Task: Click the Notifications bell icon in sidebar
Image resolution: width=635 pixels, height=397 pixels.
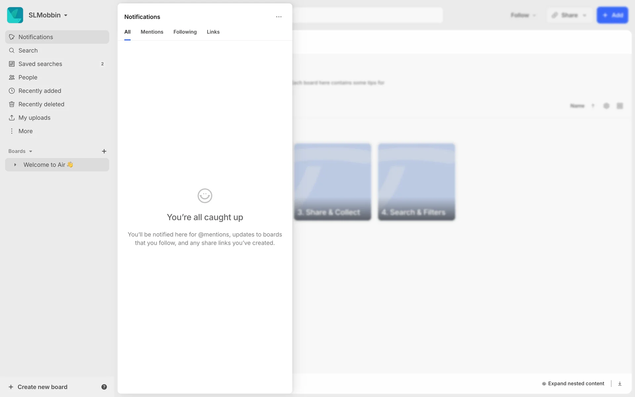Action: click(12, 37)
